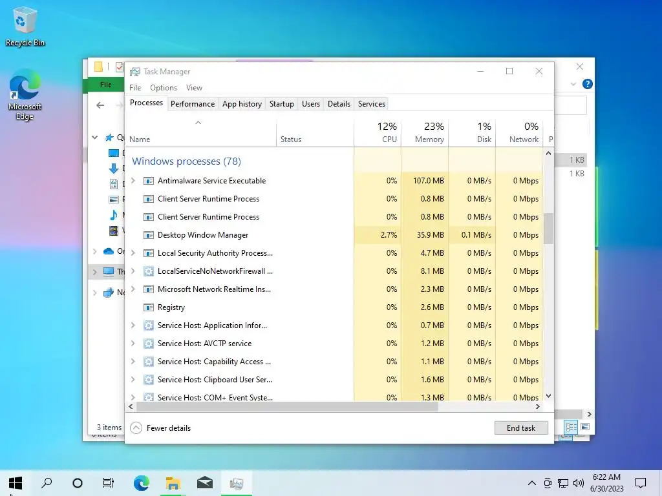This screenshot has width=662, height=496.
Task: Show hidden system tray icons chevron
Action: [x=532, y=483]
